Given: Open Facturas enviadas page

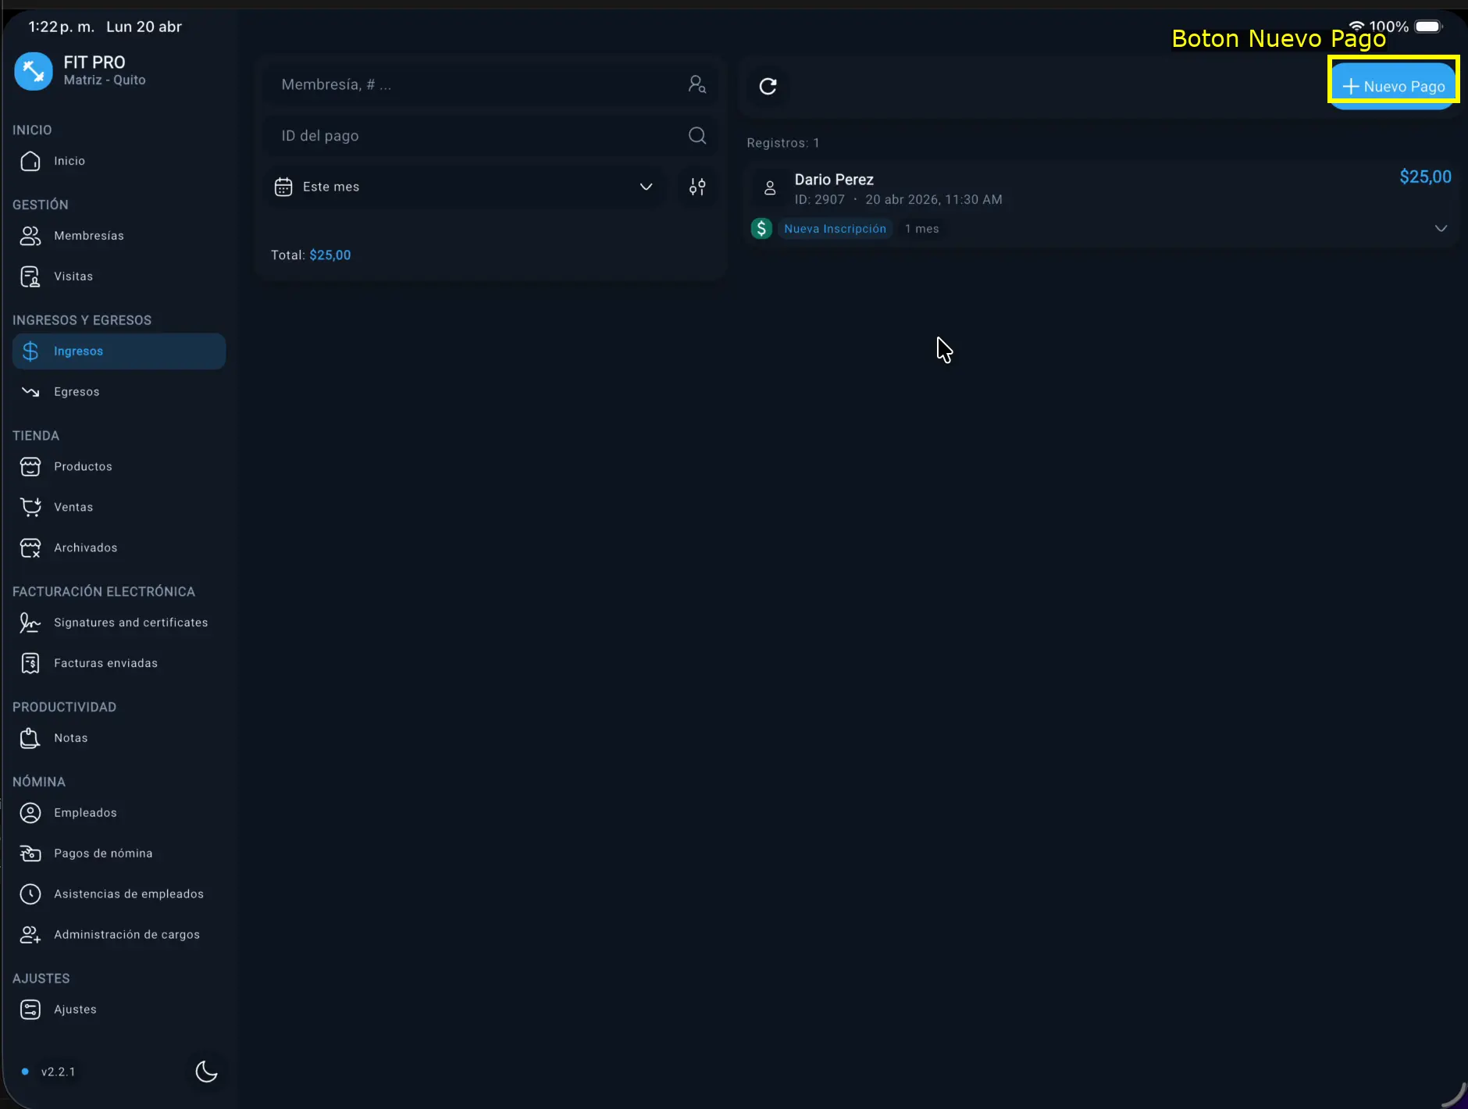Looking at the screenshot, I should coord(105,663).
